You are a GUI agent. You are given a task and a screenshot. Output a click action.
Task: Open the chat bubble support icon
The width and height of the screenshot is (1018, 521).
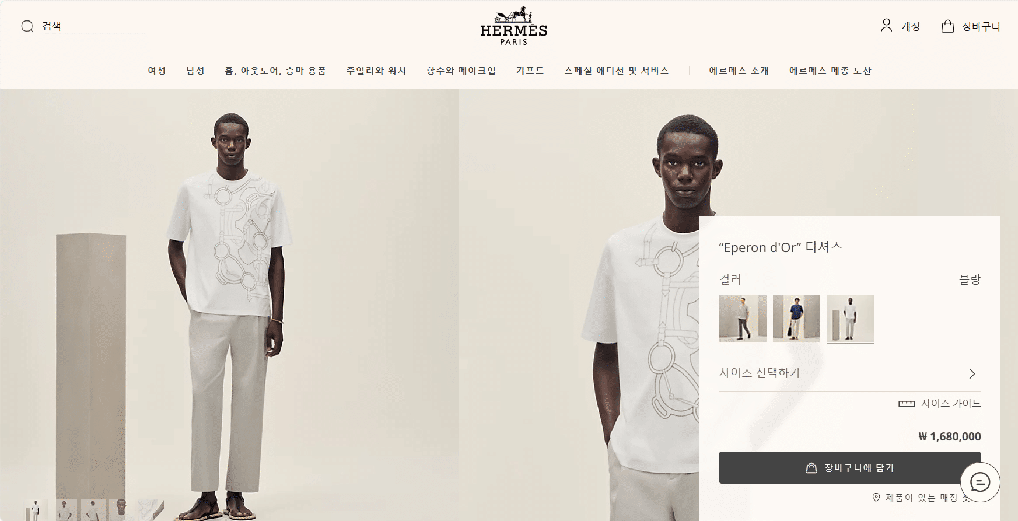coord(980,482)
